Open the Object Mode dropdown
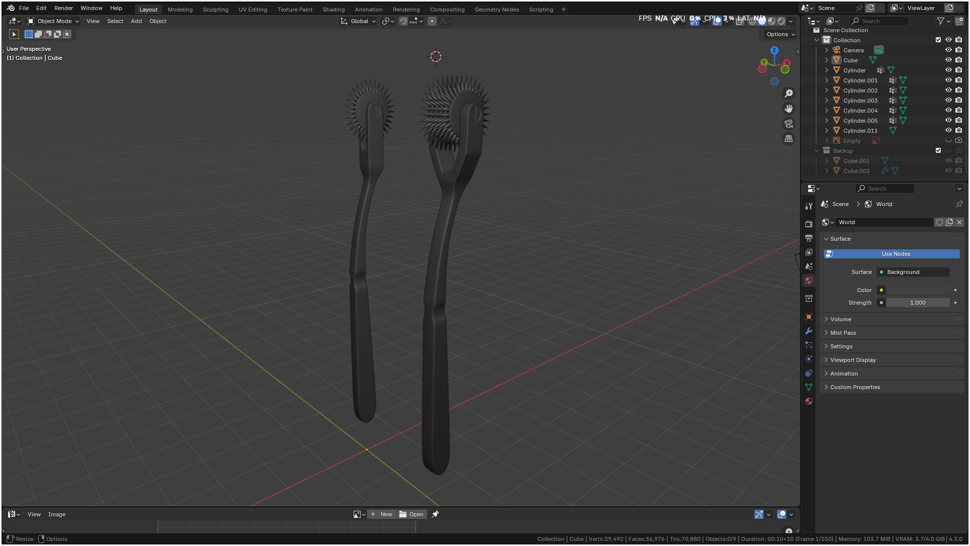 [53, 21]
